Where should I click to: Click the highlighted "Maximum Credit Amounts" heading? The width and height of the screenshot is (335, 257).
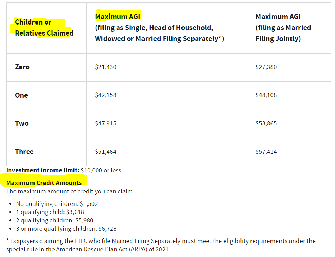click(44, 183)
